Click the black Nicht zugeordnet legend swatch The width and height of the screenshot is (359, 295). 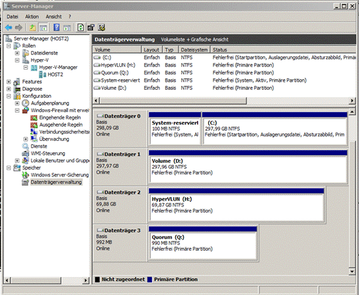[x=97, y=280]
